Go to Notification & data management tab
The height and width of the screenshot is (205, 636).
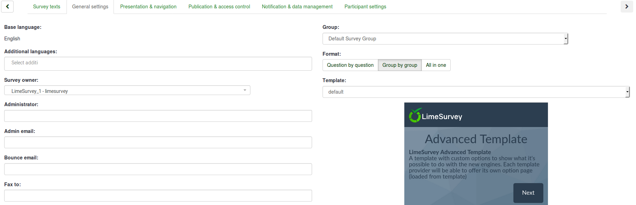pyautogui.click(x=297, y=7)
